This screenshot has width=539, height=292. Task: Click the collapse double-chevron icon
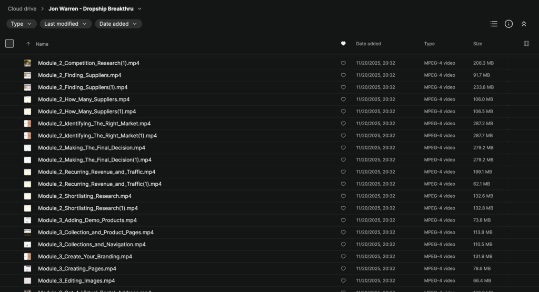coord(524,24)
